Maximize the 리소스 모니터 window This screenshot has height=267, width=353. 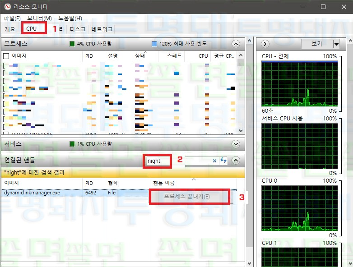(x=323, y=7)
